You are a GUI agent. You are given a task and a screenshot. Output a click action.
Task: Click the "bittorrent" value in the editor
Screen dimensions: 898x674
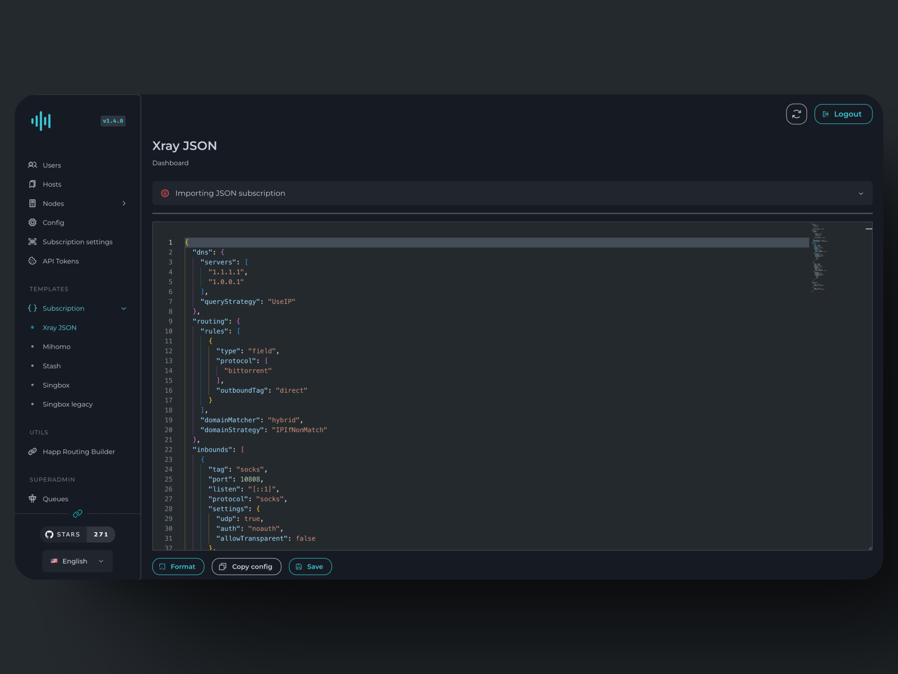click(248, 371)
